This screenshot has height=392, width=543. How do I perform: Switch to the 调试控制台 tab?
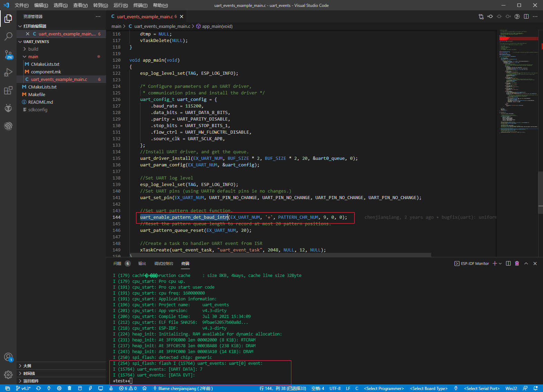click(164, 264)
